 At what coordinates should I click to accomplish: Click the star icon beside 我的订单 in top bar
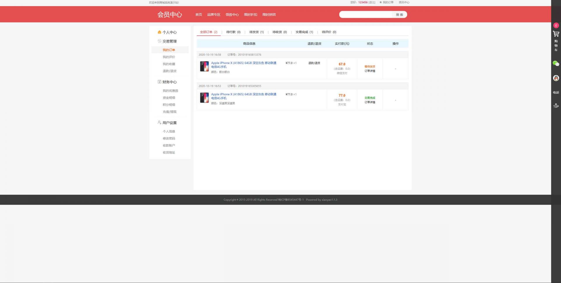[x=380, y=2]
